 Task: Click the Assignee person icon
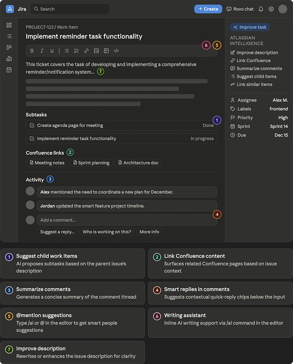click(232, 100)
